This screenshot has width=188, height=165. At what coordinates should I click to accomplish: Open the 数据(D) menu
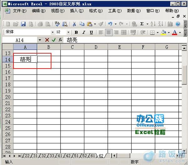[x=134, y=11]
